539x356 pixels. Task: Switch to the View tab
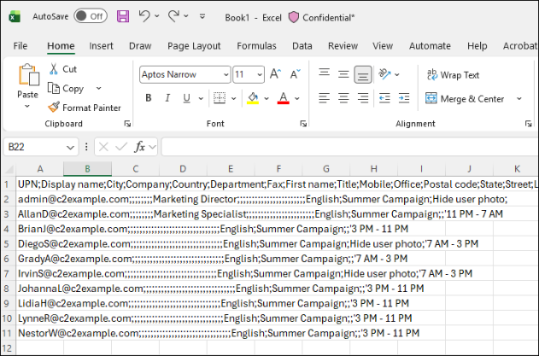click(383, 46)
